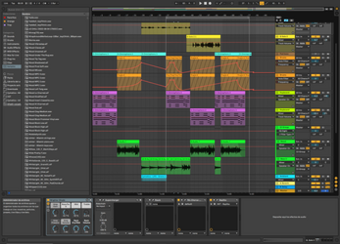Screen dimensions: 340x244
Task: Toggle the yellow track's orange activator button
Action: pos(316,36)
